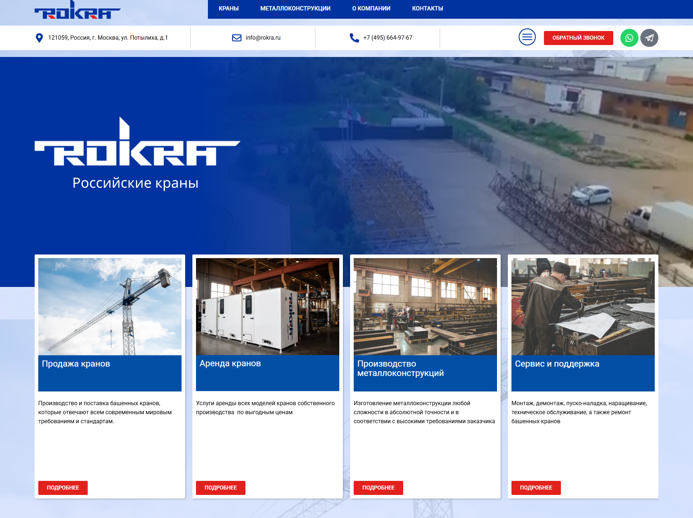The height and width of the screenshot is (518, 693).
Task: Open the О КОМПАНИИ navigation tab
Action: pos(371,8)
